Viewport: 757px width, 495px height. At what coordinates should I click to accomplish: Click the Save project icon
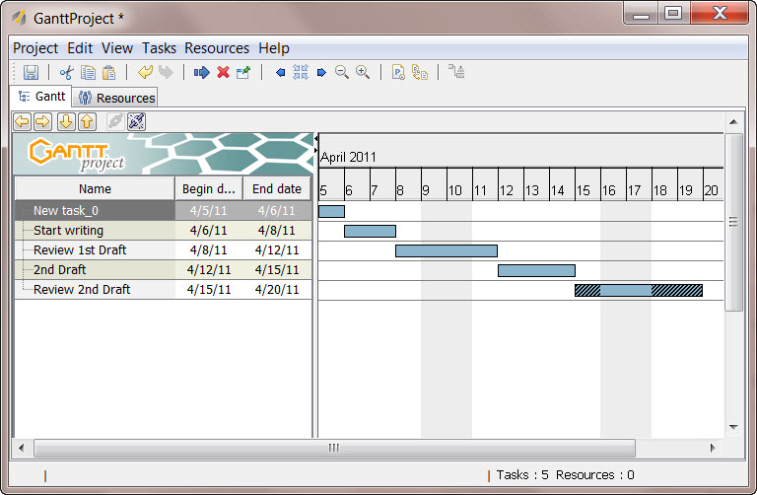coord(31,72)
